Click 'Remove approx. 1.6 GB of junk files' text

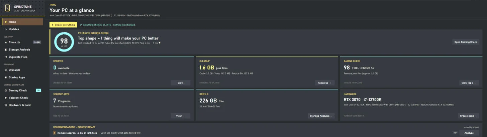point(77,133)
